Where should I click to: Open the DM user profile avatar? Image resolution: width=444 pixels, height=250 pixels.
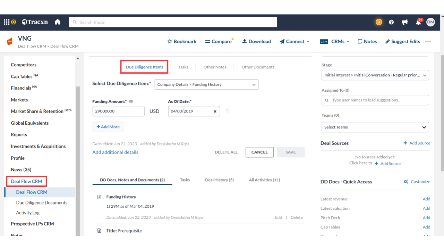click(x=430, y=22)
